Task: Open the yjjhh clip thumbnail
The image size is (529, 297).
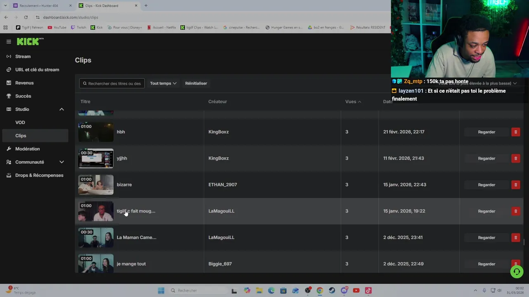Action: (96, 158)
